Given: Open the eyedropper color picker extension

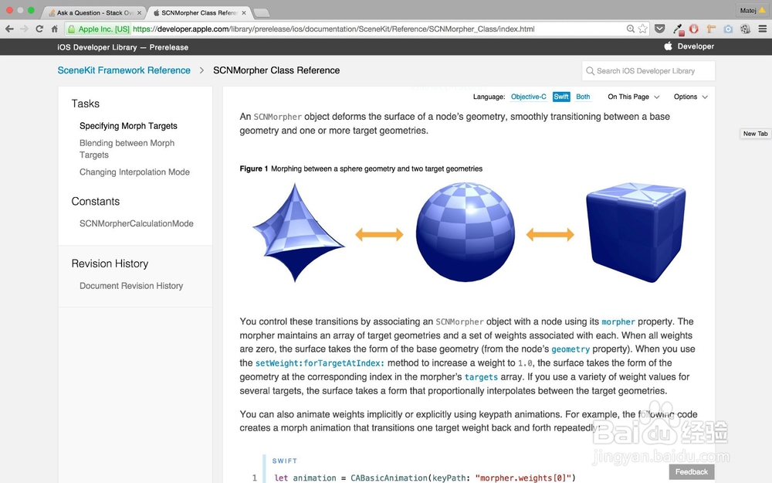Looking at the screenshot, I should (678, 29).
